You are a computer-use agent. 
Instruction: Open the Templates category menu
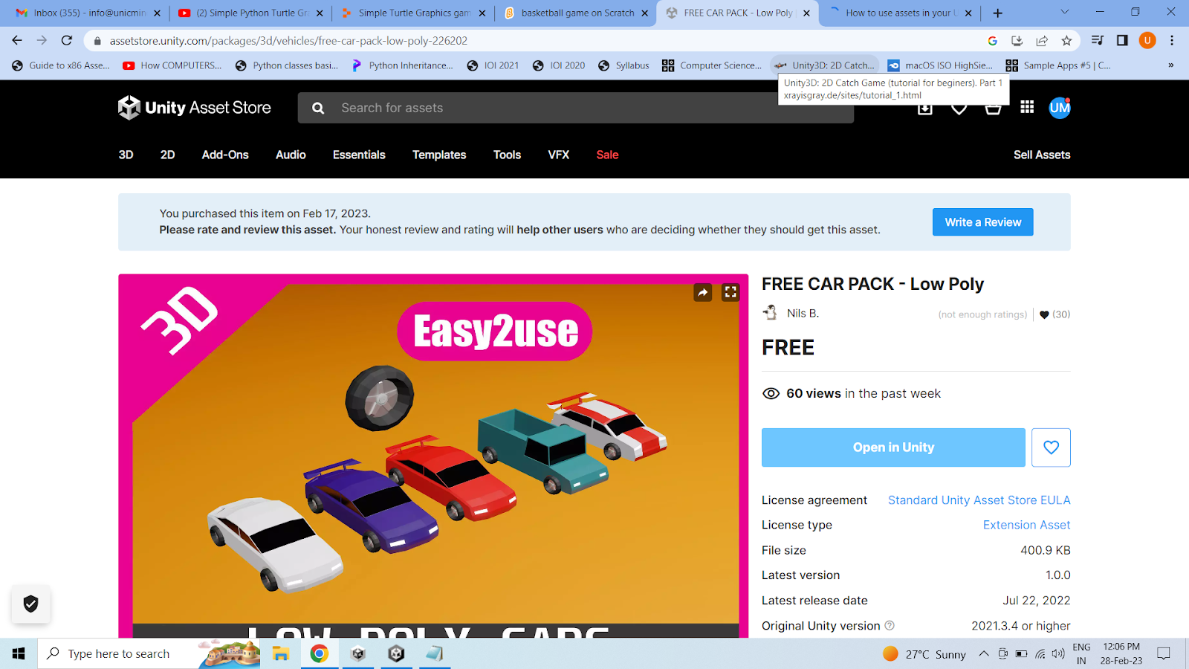(439, 155)
